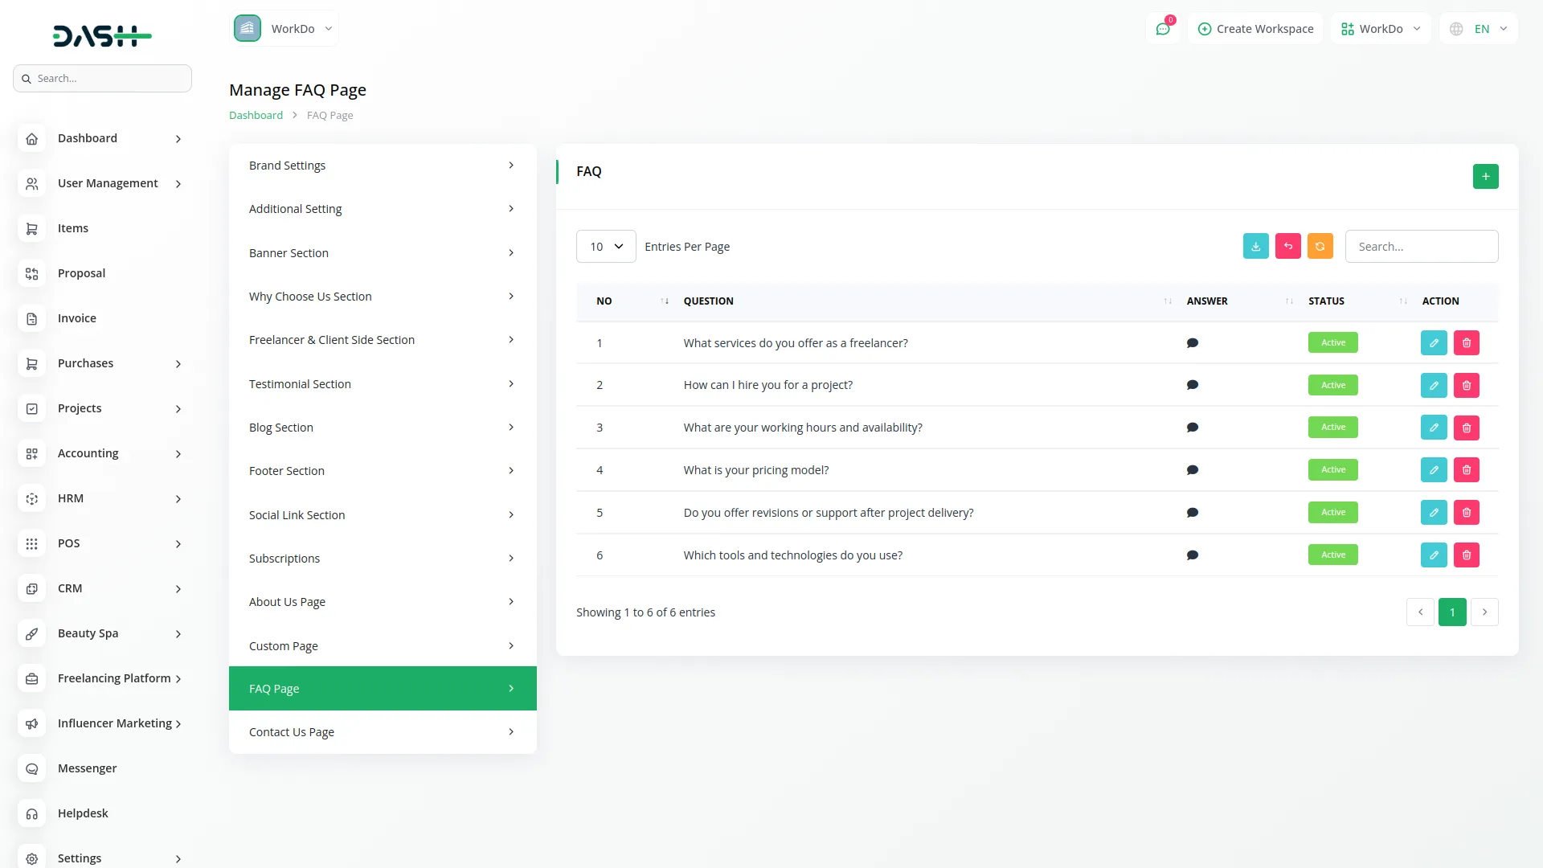Open the Entries Per Page dropdown
This screenshot has height=868, width=1543.
point(605,246)
